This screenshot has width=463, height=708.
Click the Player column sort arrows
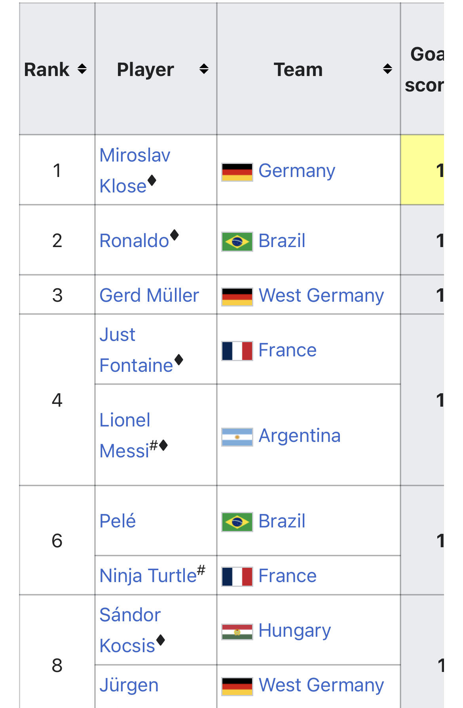click(203, 69)
